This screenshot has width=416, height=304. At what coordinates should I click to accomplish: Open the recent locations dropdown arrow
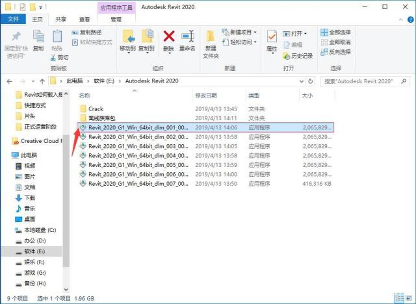point(33,81)
